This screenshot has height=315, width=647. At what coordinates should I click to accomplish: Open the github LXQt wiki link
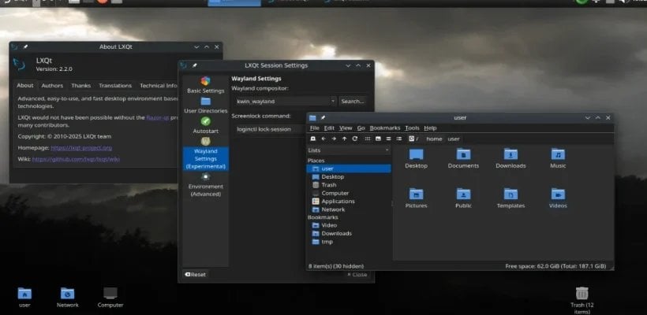point(76,159)
